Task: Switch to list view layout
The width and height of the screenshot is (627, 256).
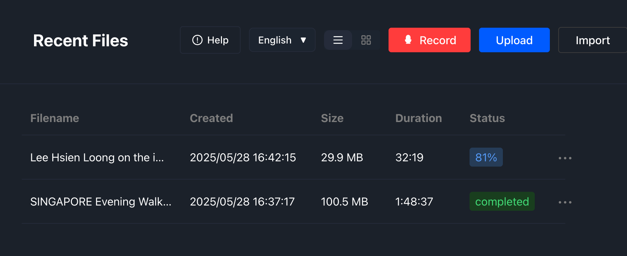Action: [x=338, y=40]
